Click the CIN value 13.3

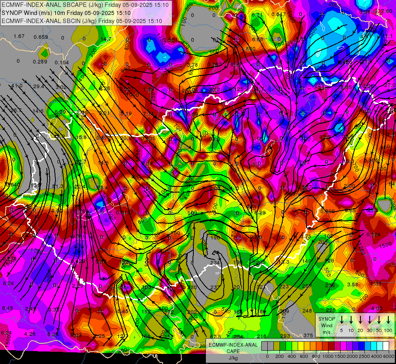pyautogui.click(x=284, y=262)
